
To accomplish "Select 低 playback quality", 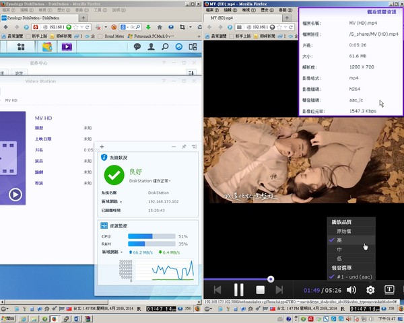I will [x=339, y=258].
